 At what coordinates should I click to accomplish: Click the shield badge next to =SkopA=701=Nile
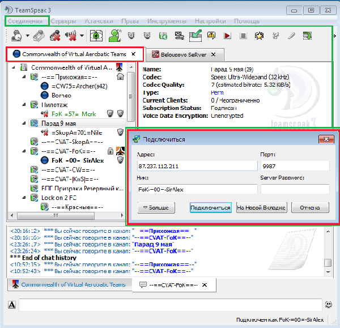pyautogui.click(x=120, y=132)
